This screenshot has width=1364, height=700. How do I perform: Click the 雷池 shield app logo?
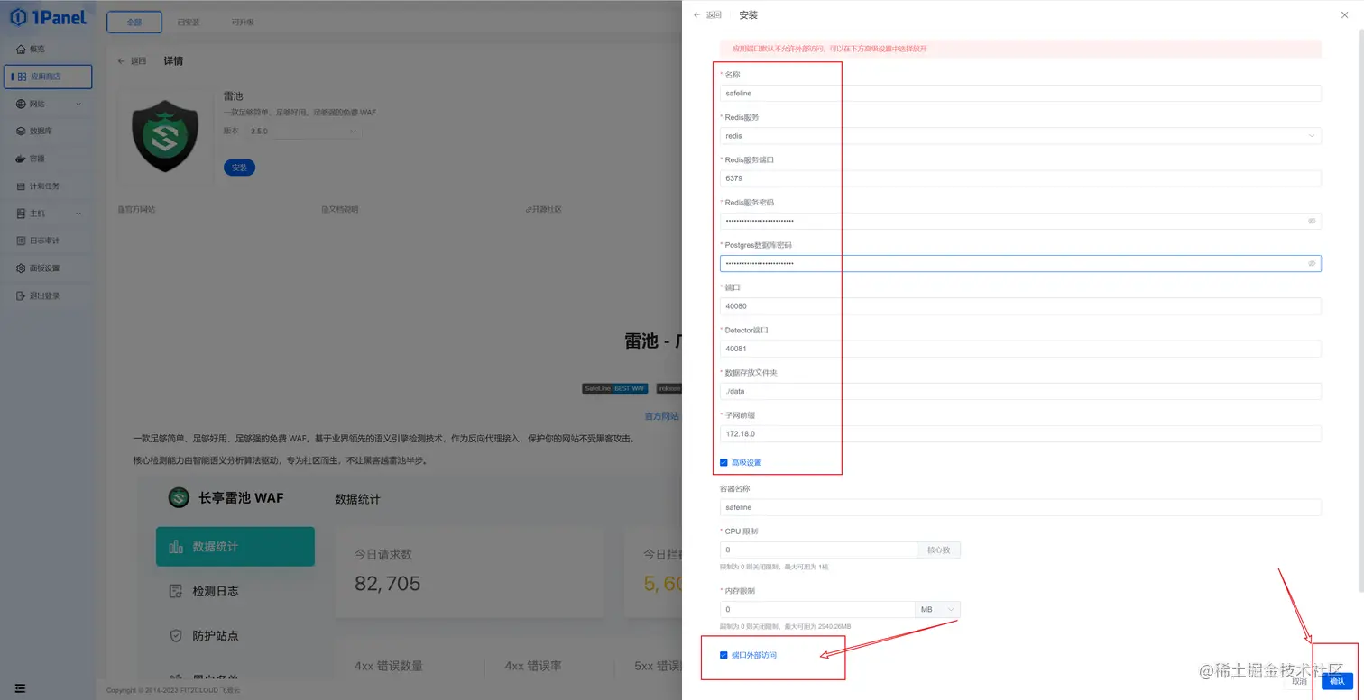pyautogui.click(x=165, y=135)
